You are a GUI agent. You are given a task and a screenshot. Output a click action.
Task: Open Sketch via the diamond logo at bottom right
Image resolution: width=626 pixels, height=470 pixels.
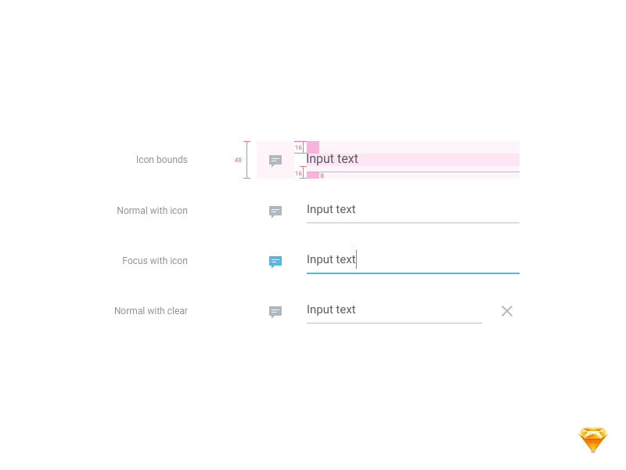[592, 439]
